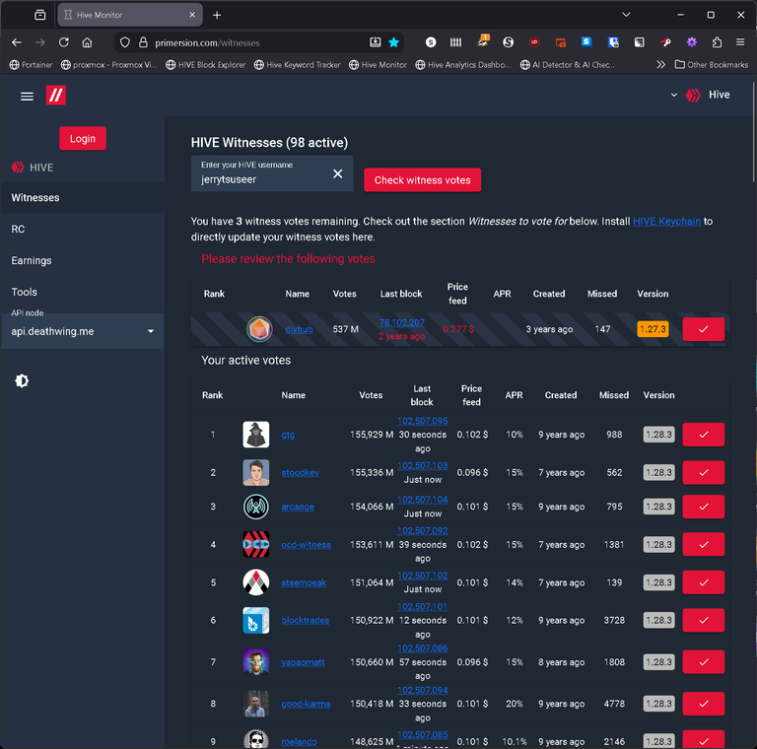
Task: Show more bookmarks with double chevron
Action: (661, 65)
